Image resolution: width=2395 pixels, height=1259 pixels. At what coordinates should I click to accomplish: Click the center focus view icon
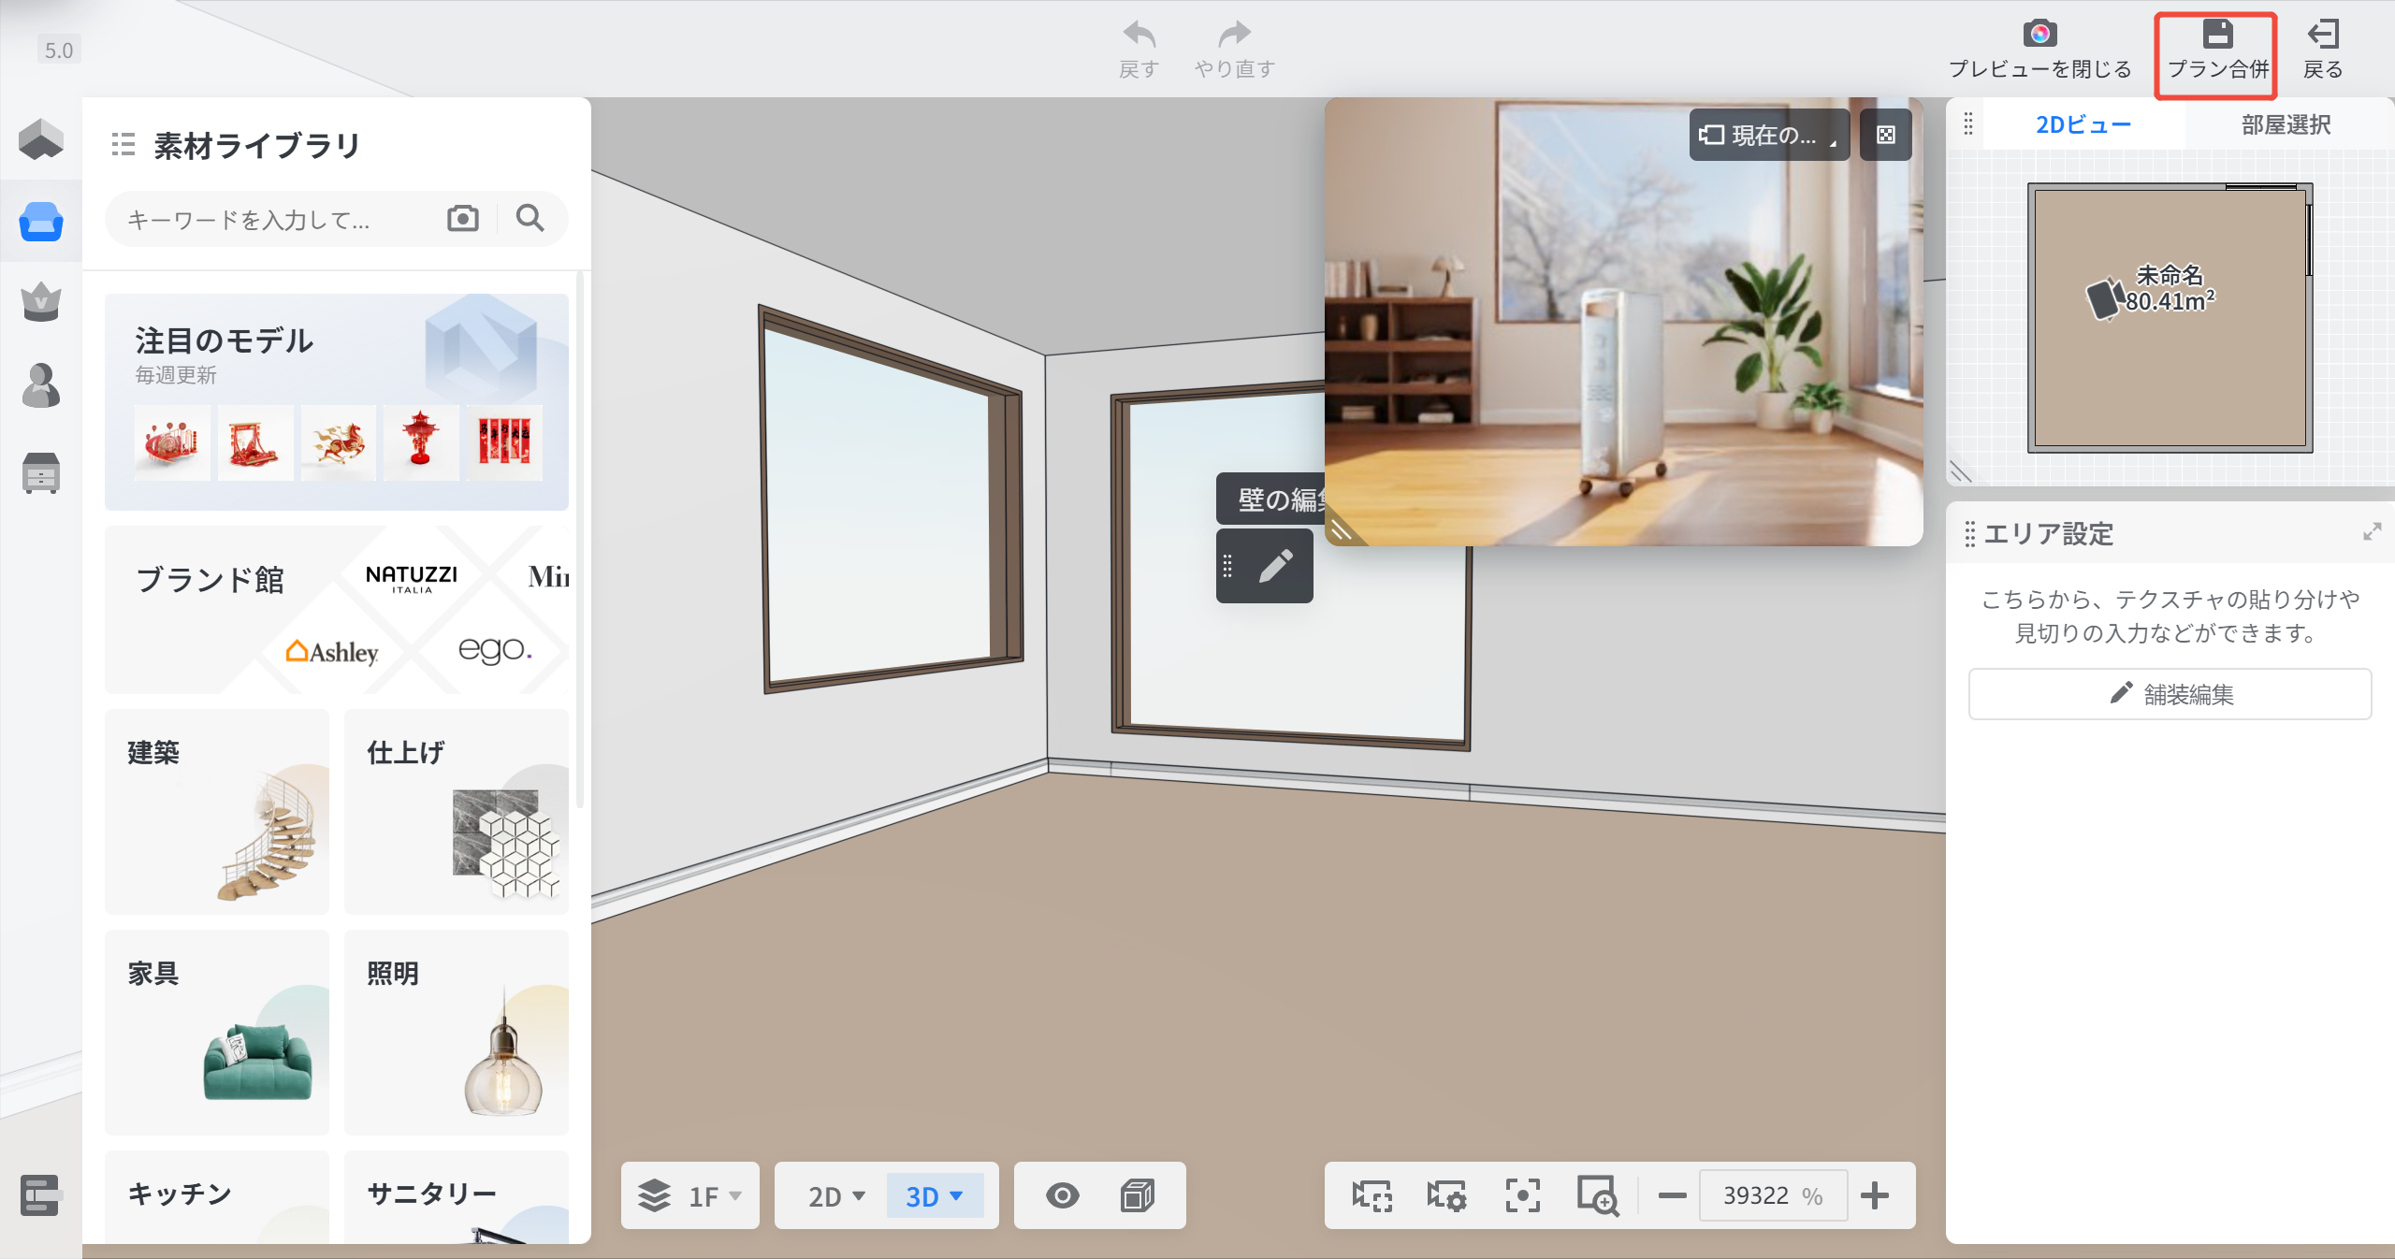click(1522, 1195)
